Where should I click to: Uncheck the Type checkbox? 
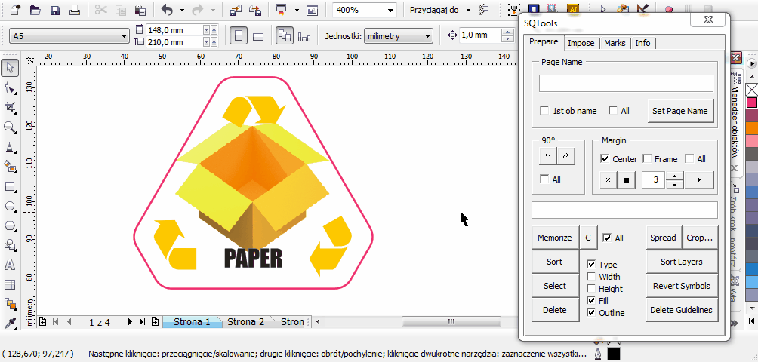(591, 265)
